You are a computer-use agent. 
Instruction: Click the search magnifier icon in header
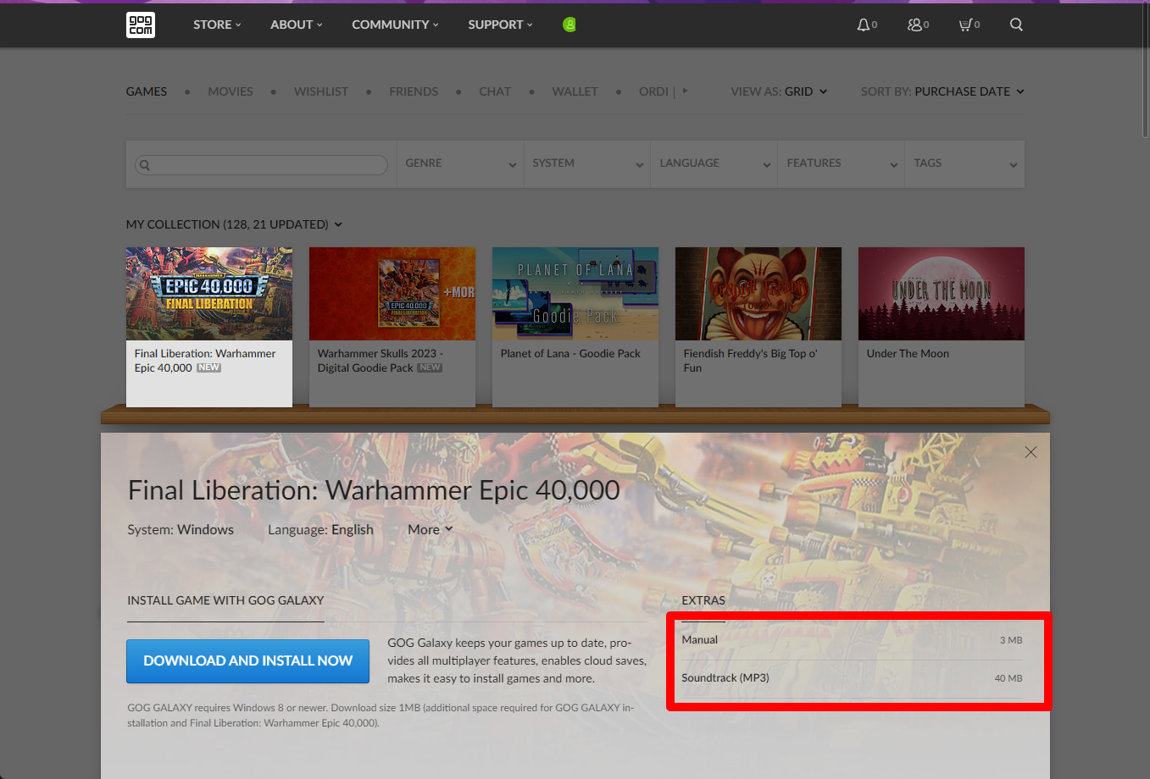(x=1016, y=25)
